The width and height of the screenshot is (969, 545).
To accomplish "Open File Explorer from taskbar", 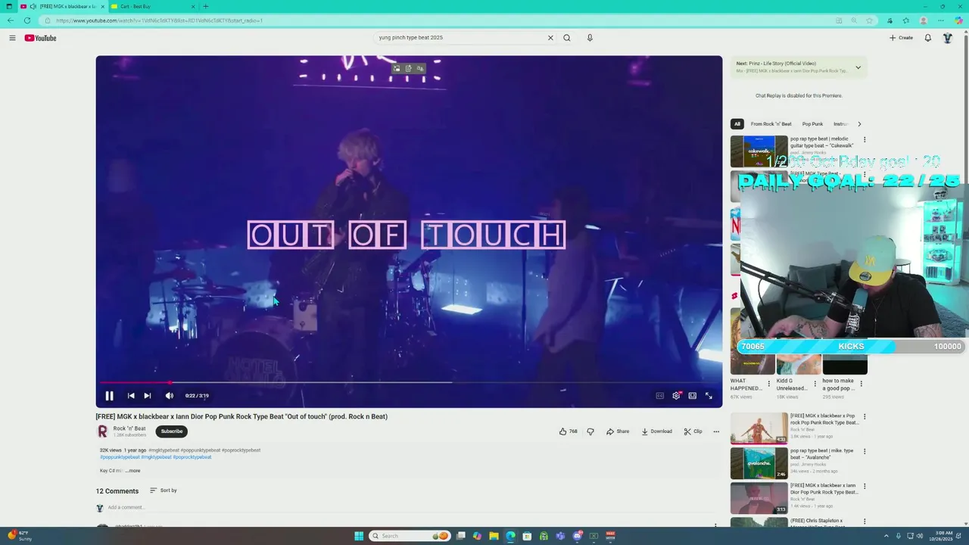I will (494, 536).
